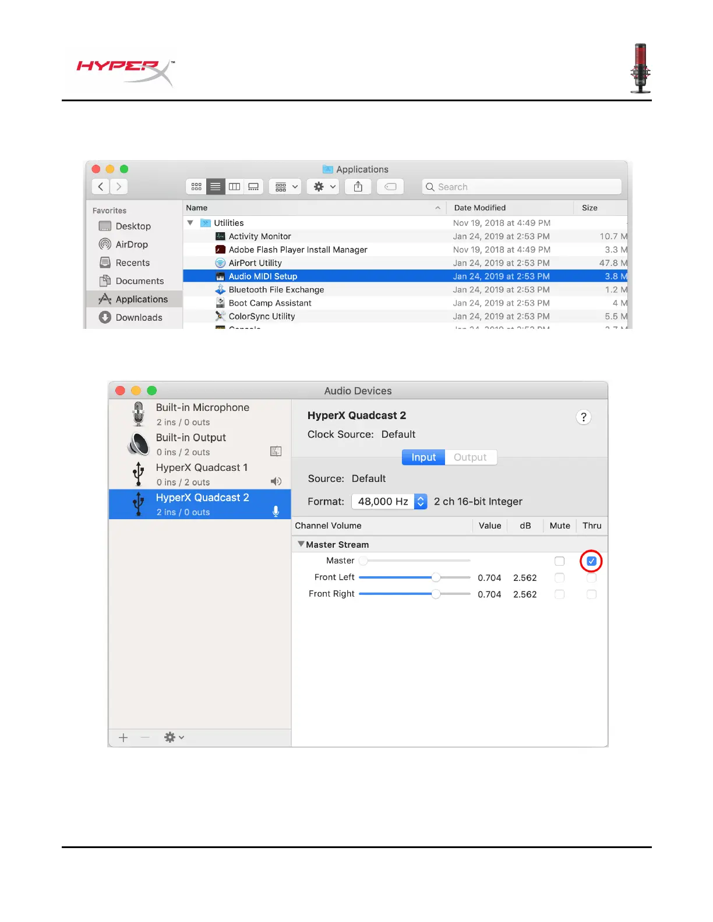Click the Finder Share button

click(x=358, y=187)
